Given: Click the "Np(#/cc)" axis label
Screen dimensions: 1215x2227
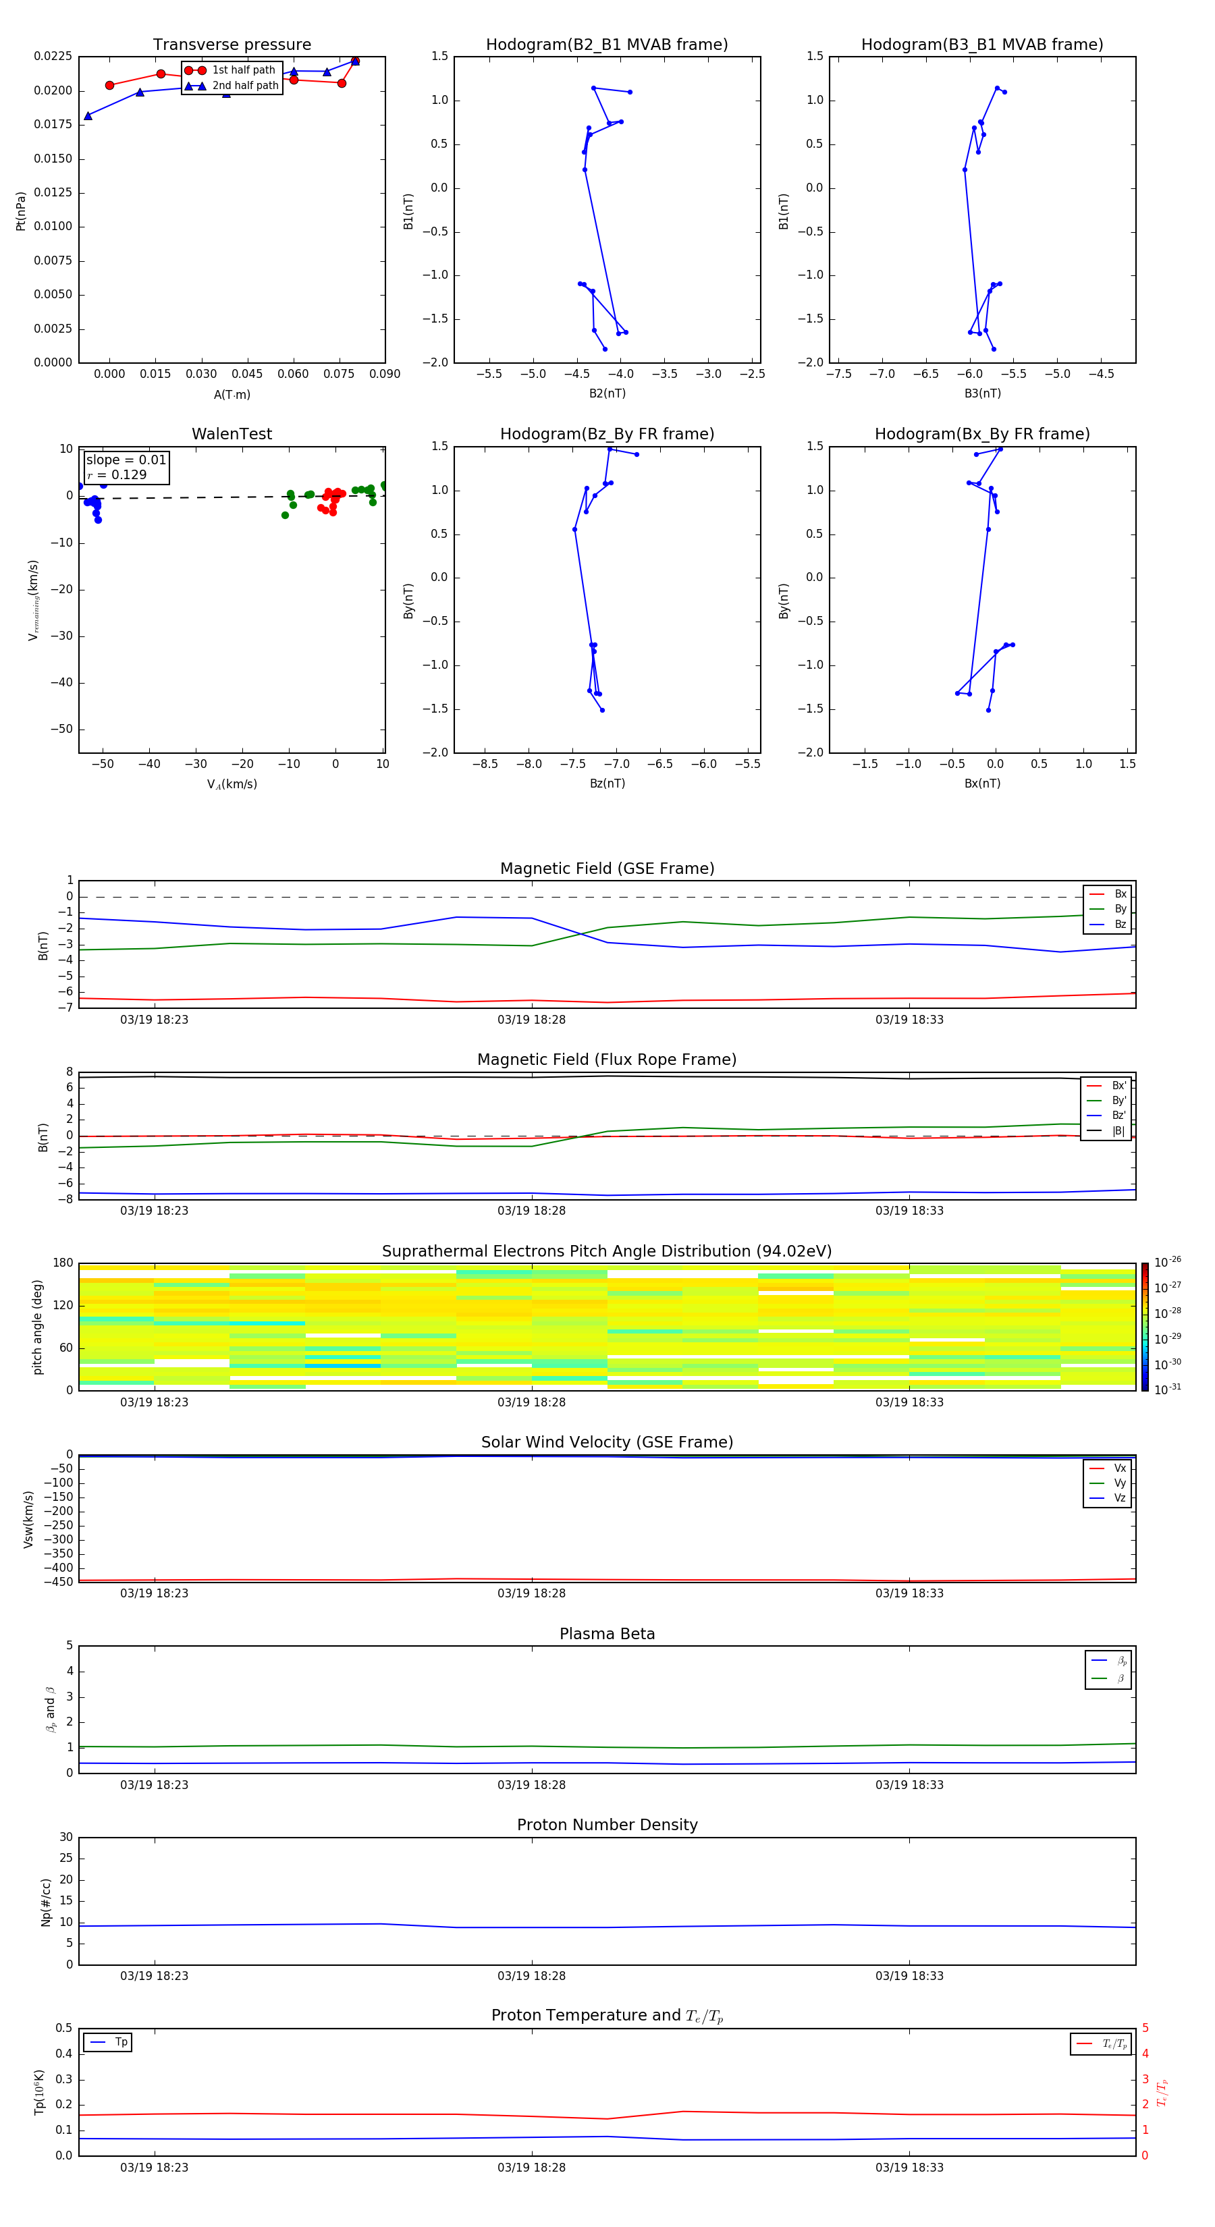Looking at the screenshot, I should tap(46, 1902).
